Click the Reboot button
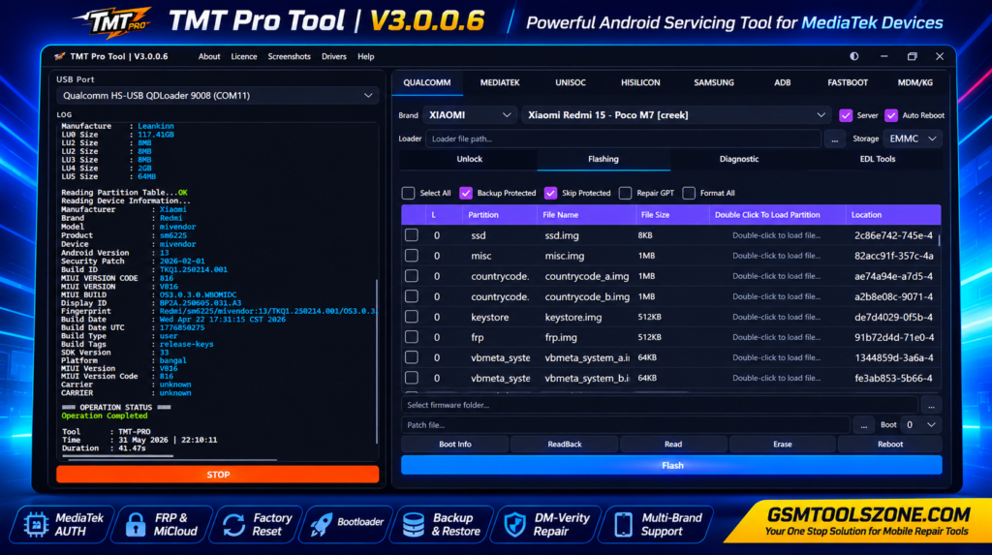The image size is (992, 555). pyautogui.click(x=890, y=445)
